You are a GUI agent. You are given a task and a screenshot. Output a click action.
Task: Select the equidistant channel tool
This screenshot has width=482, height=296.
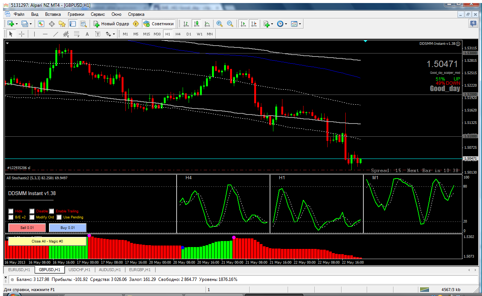(x=66, y=34)
